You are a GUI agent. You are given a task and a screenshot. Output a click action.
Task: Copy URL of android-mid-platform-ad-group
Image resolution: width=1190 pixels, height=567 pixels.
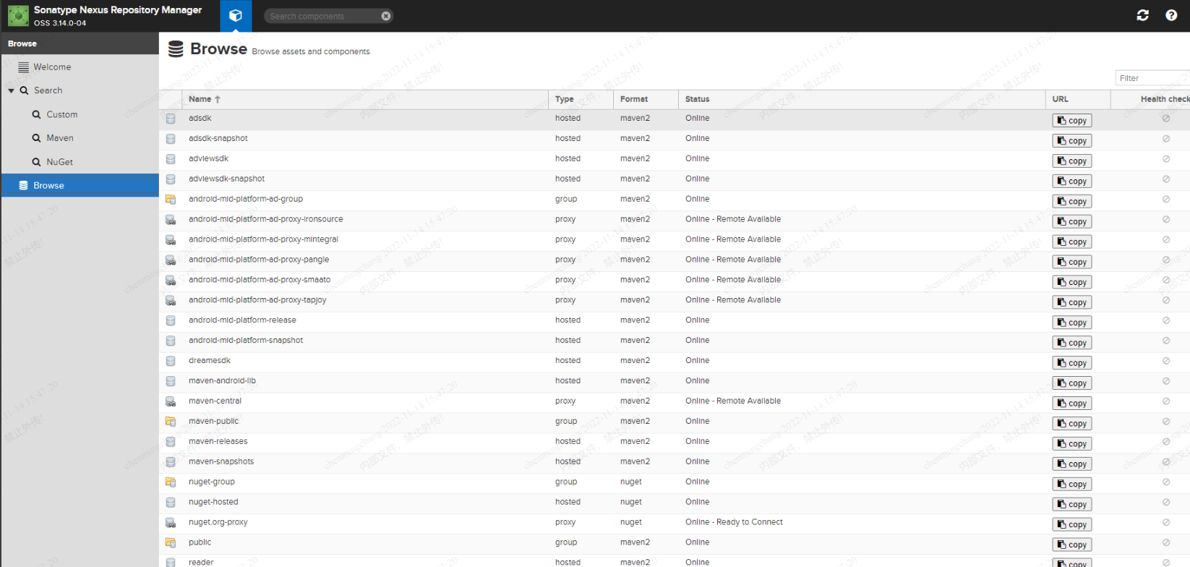coord(1071,202)
